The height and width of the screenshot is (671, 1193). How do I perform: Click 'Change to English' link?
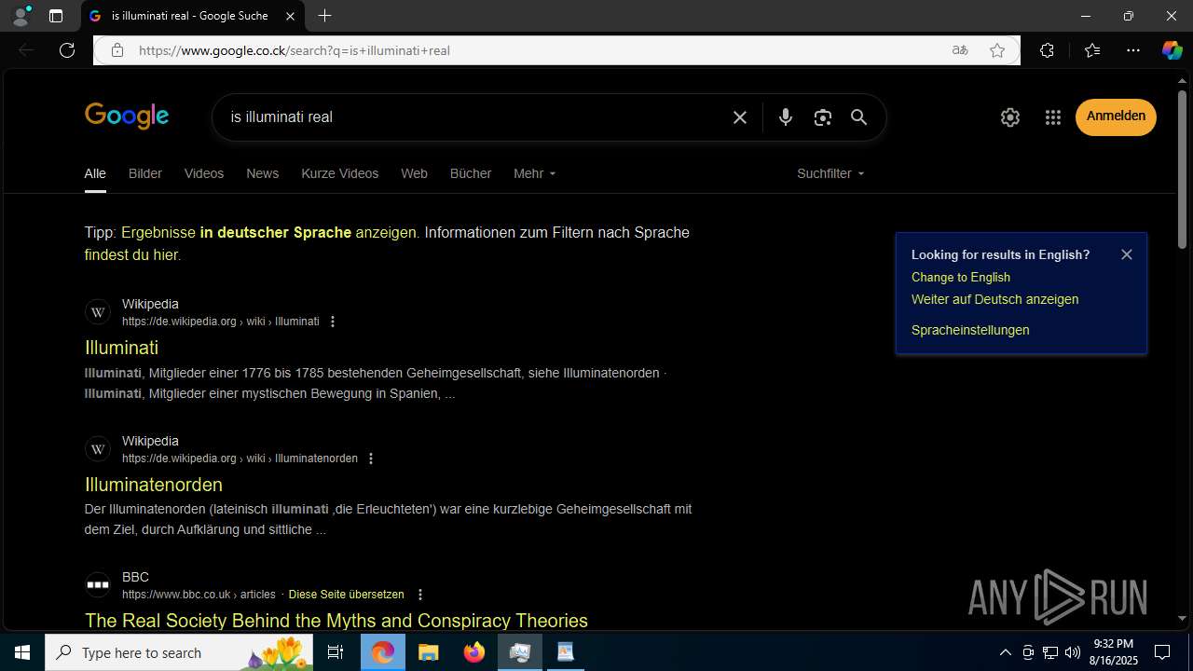pyautogui.click(x=961, y=278)
